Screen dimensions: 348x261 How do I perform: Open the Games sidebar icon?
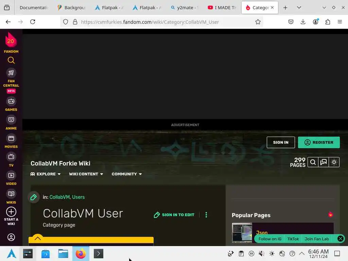pyautogui.click(x=11, y=101)
